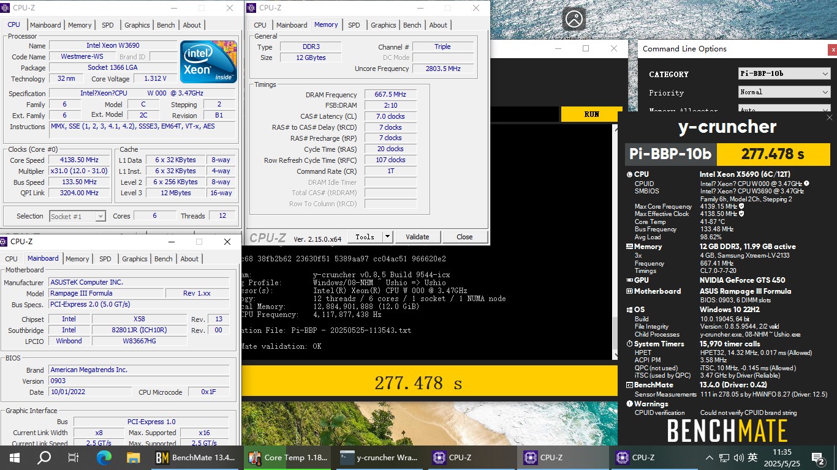Click the Motherboard section icon in result panel
Image resolution: width=837 pixels, height=470 pixels.
tap(629, 291)
